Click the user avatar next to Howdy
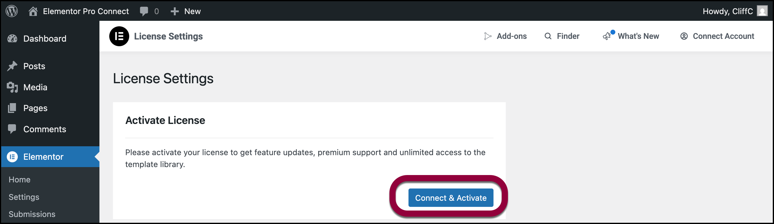The height and width of the screenshot is (224, 774). [762, 11]
